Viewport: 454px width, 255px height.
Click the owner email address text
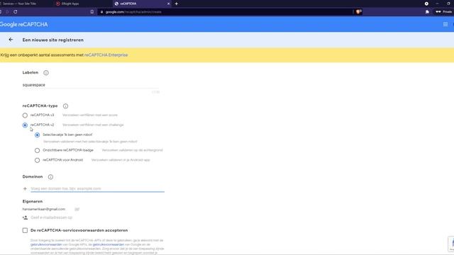[x=44, y=209]
